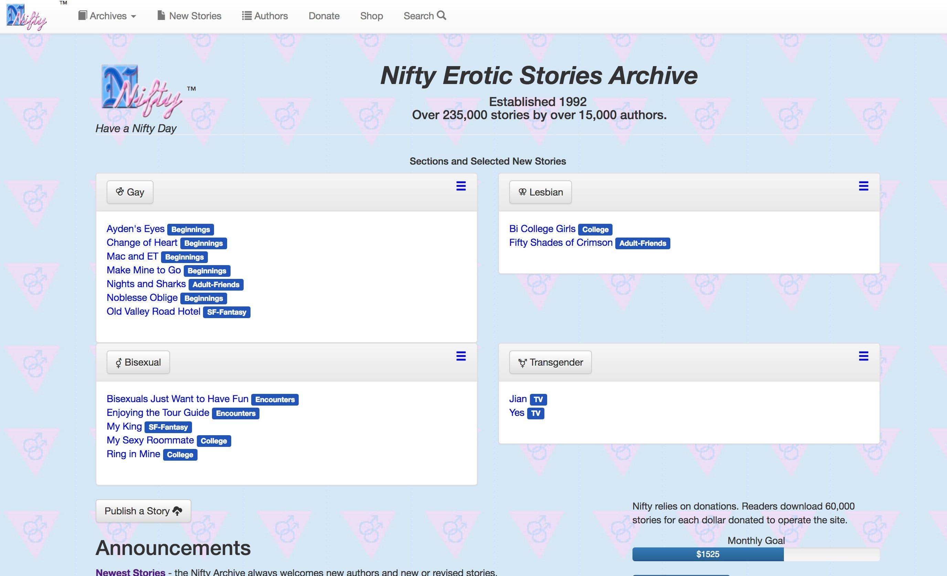Click Encounters badge beside Enjoying the Tour Guide
The height and width of the screenshot is (576, 947).
click(x=235, y=413)
